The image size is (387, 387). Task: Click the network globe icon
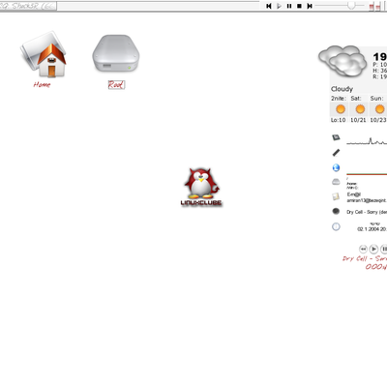[336, 167]
